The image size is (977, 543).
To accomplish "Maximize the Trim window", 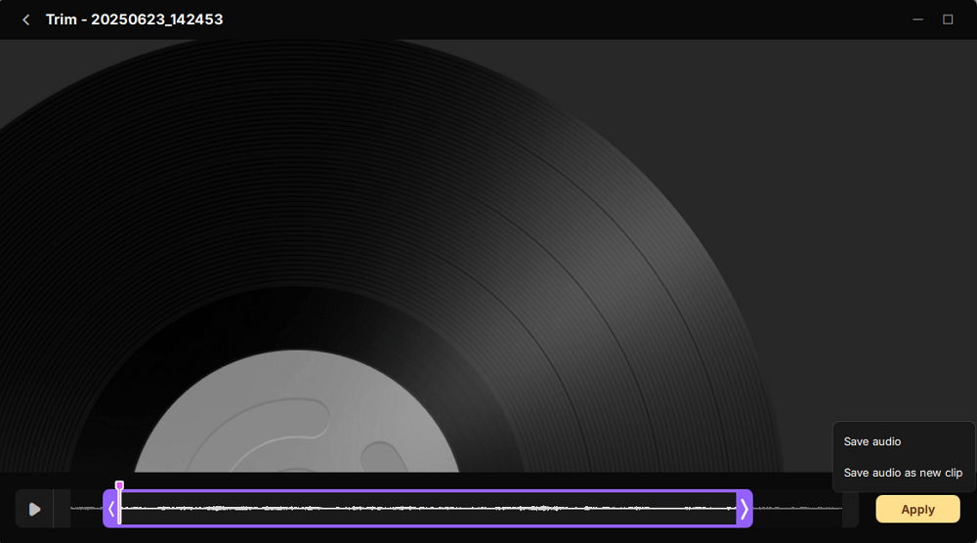I will pos(948,20).
